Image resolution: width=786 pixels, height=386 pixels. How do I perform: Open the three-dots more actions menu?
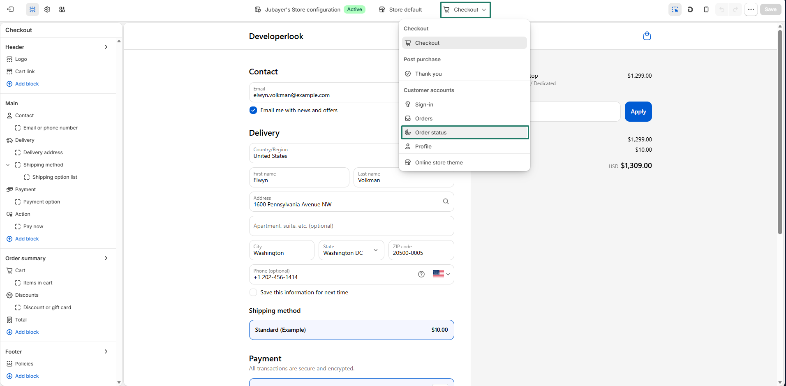[x=751, y=9]
